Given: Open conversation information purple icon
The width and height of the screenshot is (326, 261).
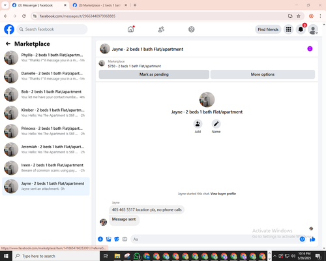Looking at the screenshot, I should click(310, 49).
